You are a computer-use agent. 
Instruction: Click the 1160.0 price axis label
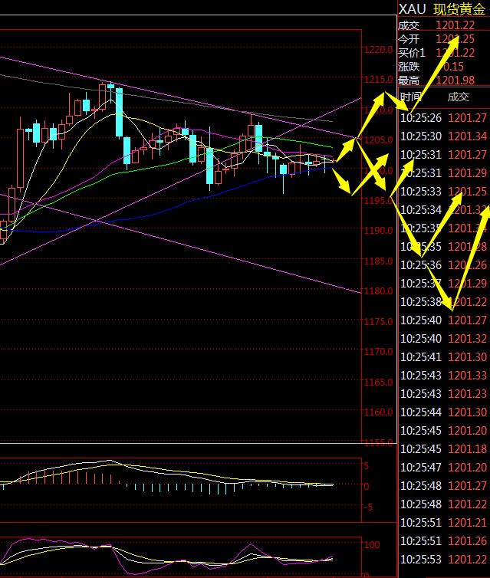coord(378,412)
